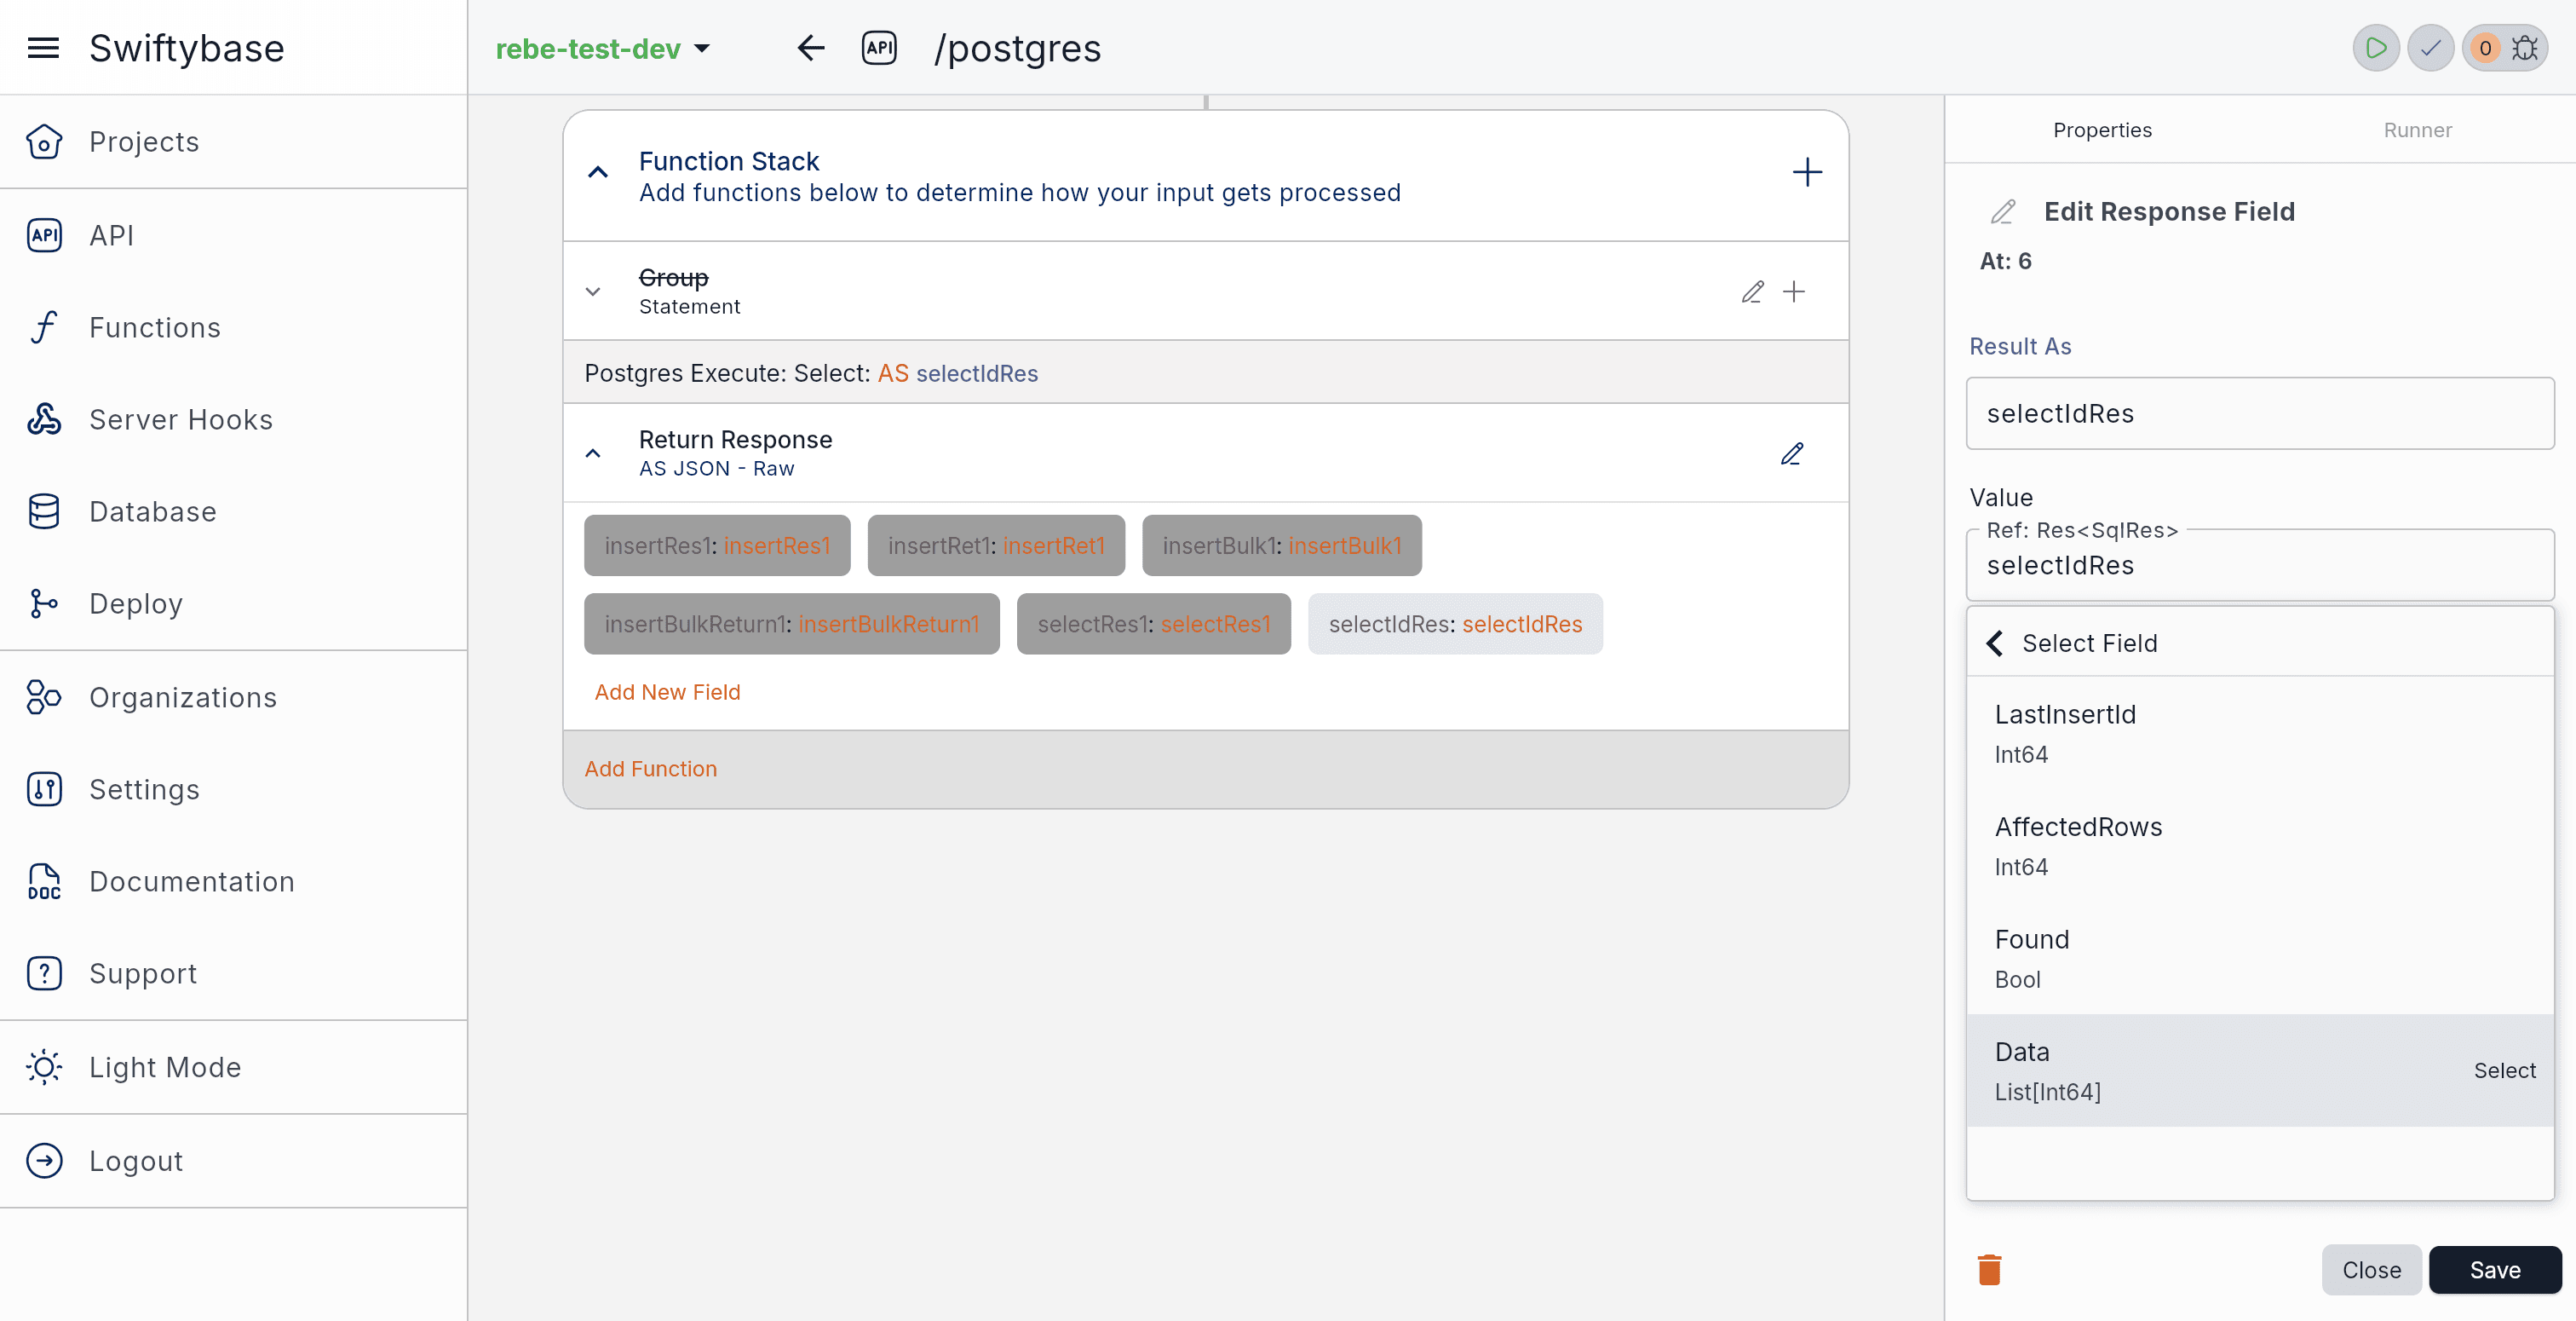Click pencil icon beside Edit Response Field
Screen dimensions: 2576x1321
[x=2003, y=212]
